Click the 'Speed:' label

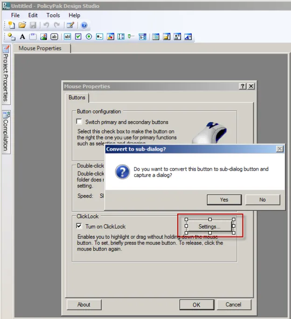point(85,196)
